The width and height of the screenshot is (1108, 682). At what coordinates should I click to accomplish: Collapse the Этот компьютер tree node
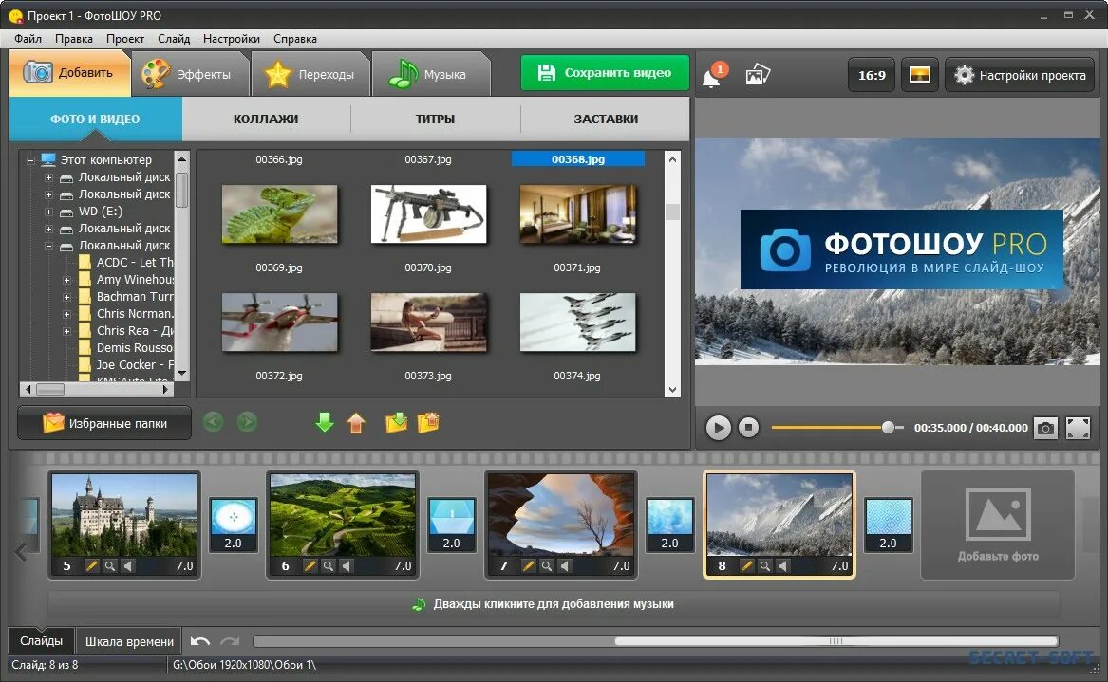tap(30, 160)
